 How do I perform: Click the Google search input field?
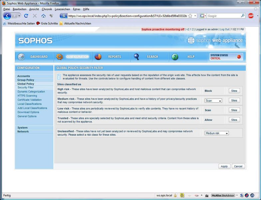pos(224,16)
